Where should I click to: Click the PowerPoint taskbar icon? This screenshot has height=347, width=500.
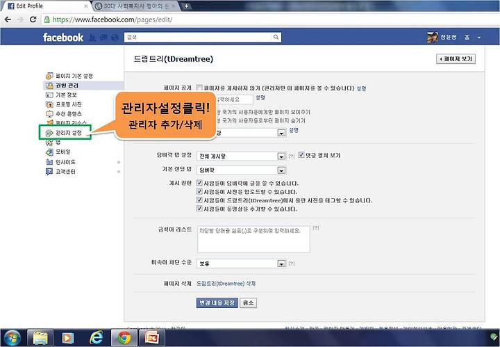tap(152, 338)
